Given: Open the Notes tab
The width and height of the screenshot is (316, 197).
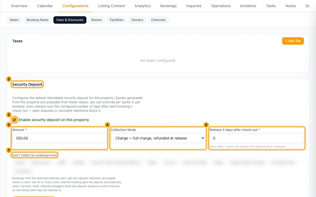Looking at the screenshot, I should click(x=291, y=6).
